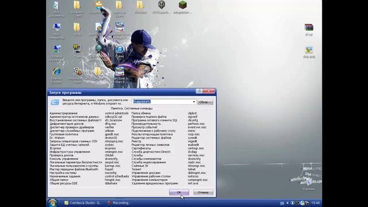The image size is (368, 207).
Task: Click the 'telnet' command text
Action: click(x=191, y=169)
